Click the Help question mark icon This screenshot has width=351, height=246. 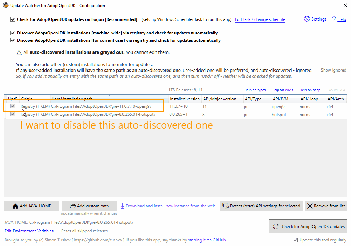click(x=334, y=19)
